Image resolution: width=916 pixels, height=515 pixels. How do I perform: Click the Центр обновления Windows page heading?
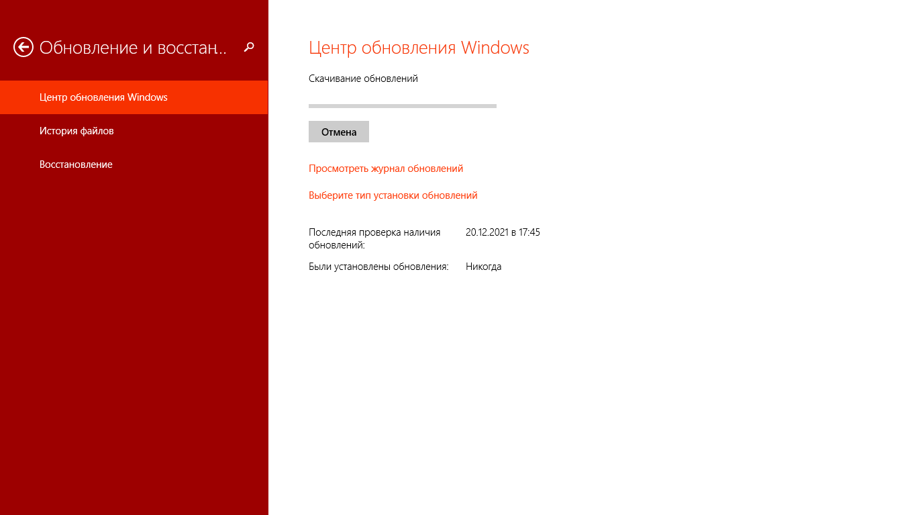coord(419,48)
